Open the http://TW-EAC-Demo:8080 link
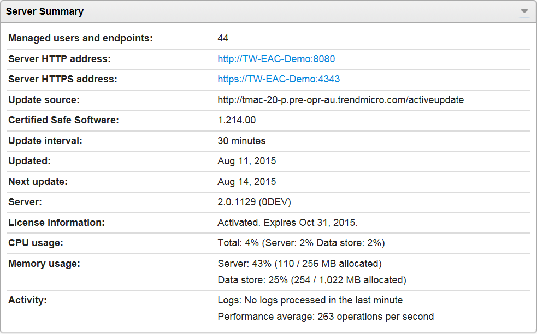The width and height of the screenshot is (537, 334). (276, 59)
